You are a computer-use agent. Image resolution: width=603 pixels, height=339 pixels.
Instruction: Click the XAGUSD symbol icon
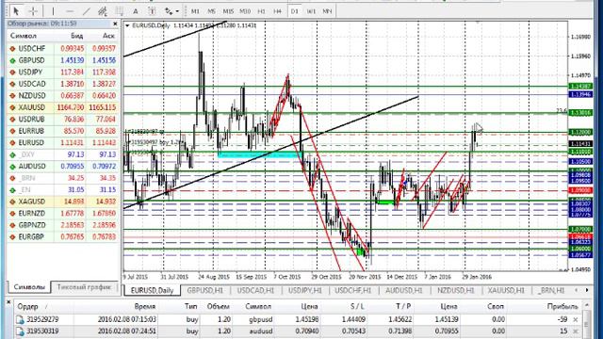pos(12,202)
